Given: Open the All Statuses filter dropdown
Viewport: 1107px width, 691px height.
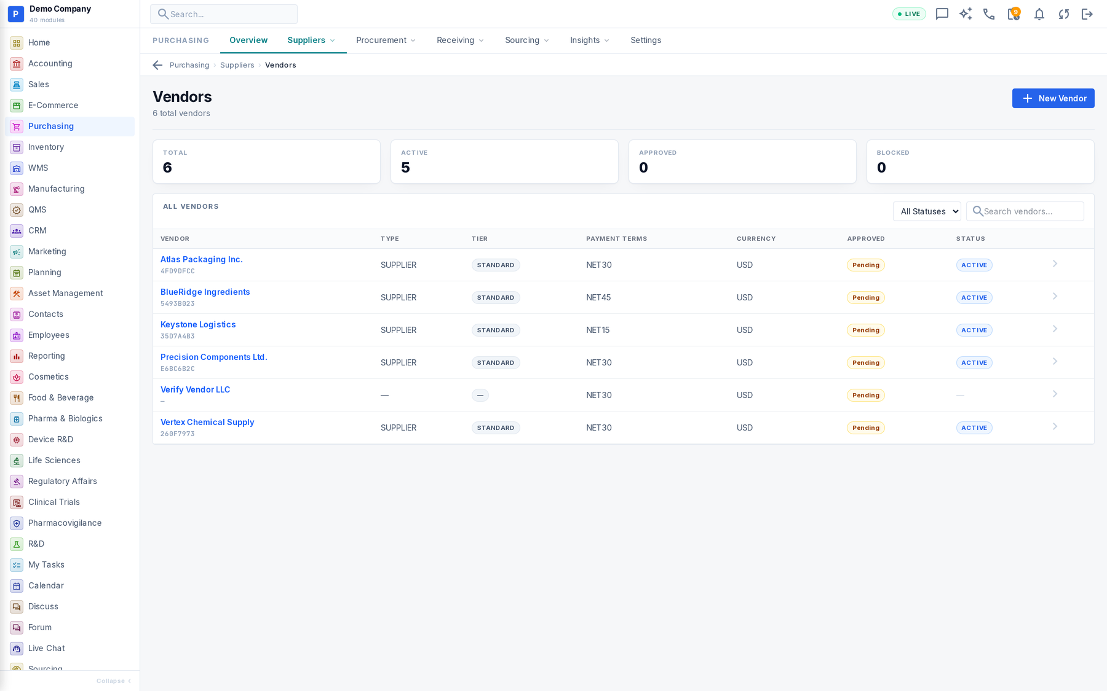Looking at the screenshot, I should [927, 211].
